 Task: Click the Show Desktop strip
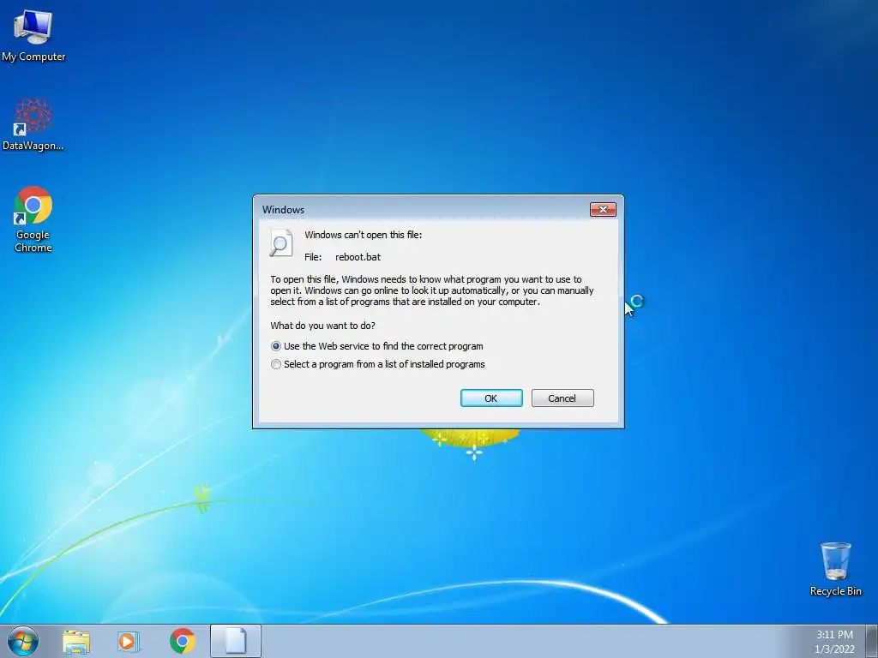click(x=872, y=641)
